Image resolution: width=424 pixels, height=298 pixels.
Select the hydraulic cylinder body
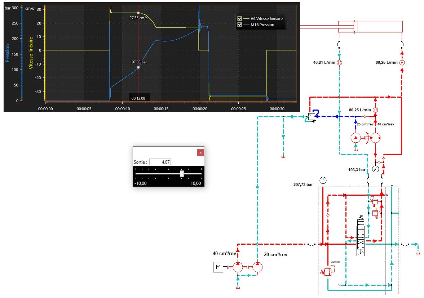coord(371,27)
